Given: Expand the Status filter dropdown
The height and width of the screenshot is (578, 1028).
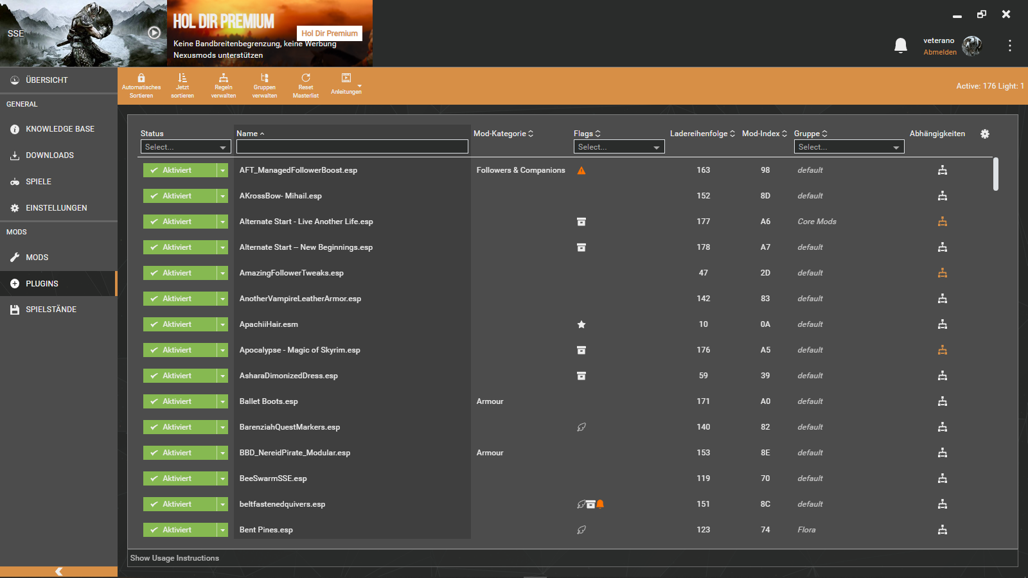Looking at the screenshot, I should [186, 147].
